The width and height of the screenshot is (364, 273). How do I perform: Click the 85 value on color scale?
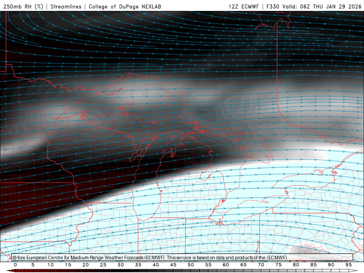(x=313, y=265)
